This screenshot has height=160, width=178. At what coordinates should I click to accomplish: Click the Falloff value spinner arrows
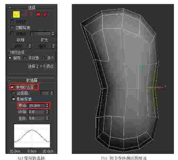click(47, 106)
